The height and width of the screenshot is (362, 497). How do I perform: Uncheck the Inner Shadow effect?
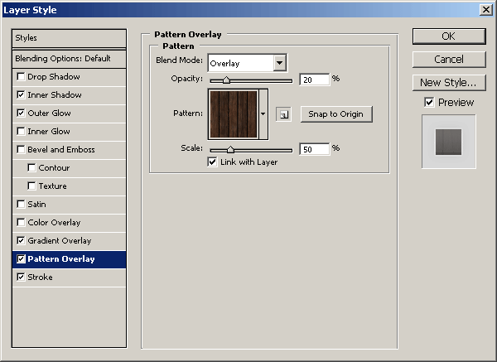click(x=21, y=94)
